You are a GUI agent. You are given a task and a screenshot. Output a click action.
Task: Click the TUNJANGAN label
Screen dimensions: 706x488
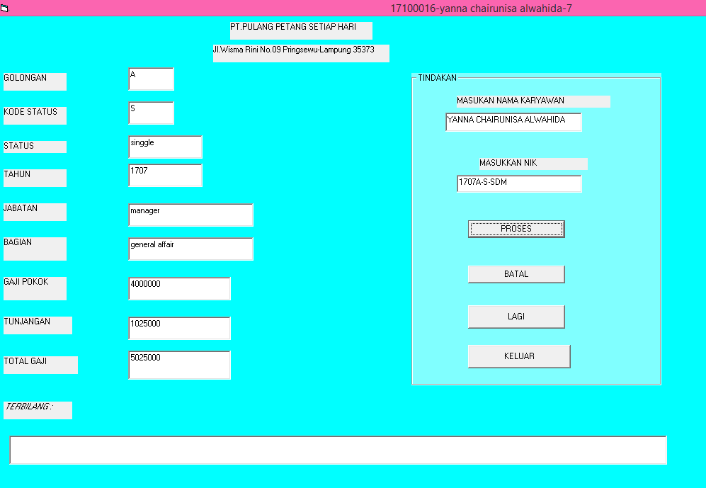point(38,326)
